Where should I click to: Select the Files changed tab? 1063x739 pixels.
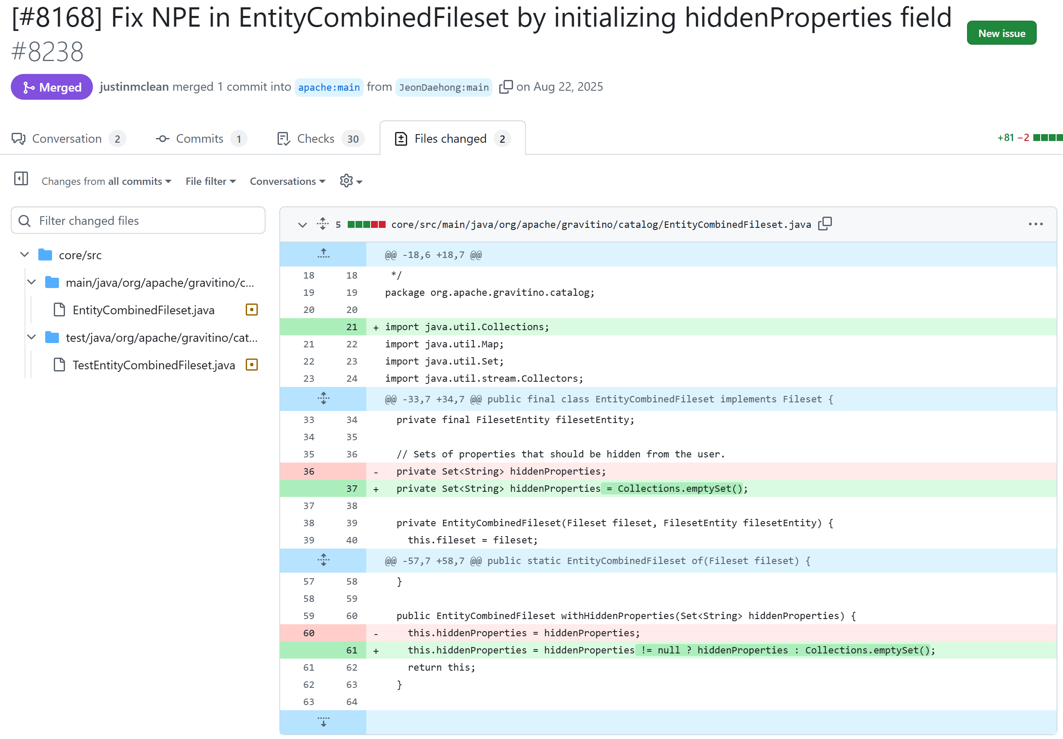[452, 139]
